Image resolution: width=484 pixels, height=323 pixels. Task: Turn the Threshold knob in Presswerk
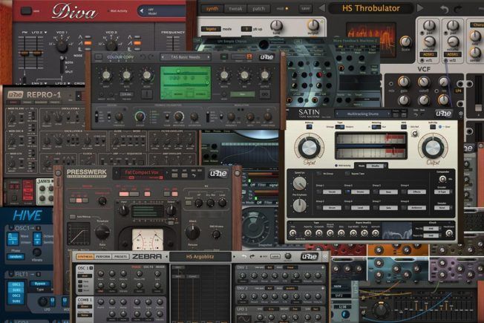[102, 232]
